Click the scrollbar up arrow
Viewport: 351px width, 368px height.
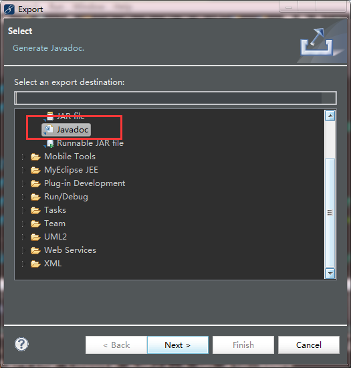[330, 116]
